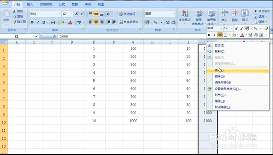Toggle align text right

coord(102,22)
